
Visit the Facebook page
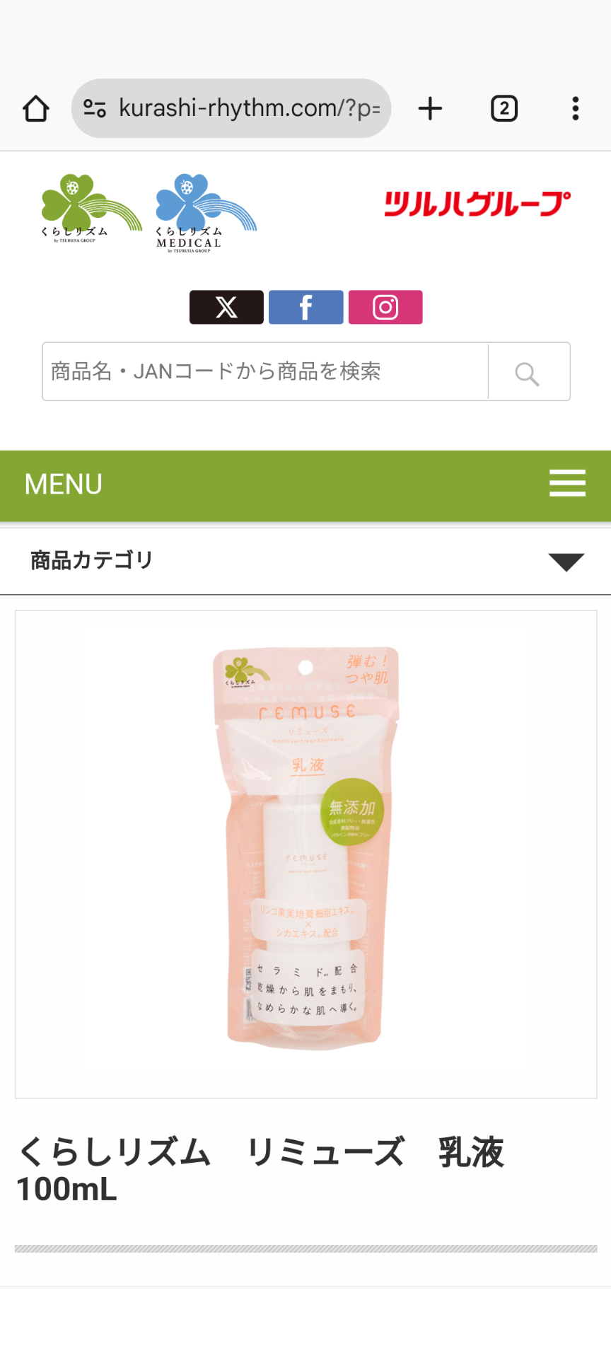[306, 307]
